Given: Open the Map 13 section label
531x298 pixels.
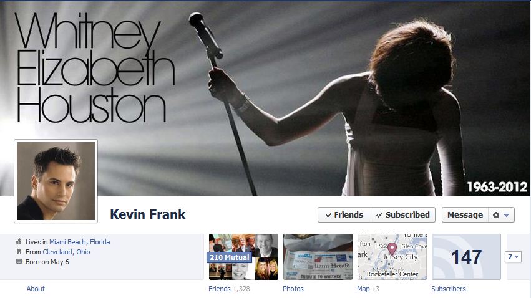Looking at the screenshot, I should click(368, 289).
